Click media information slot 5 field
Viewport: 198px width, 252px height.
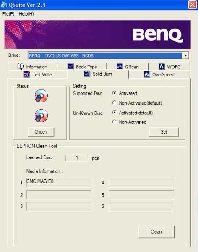[x=141, y=195]
